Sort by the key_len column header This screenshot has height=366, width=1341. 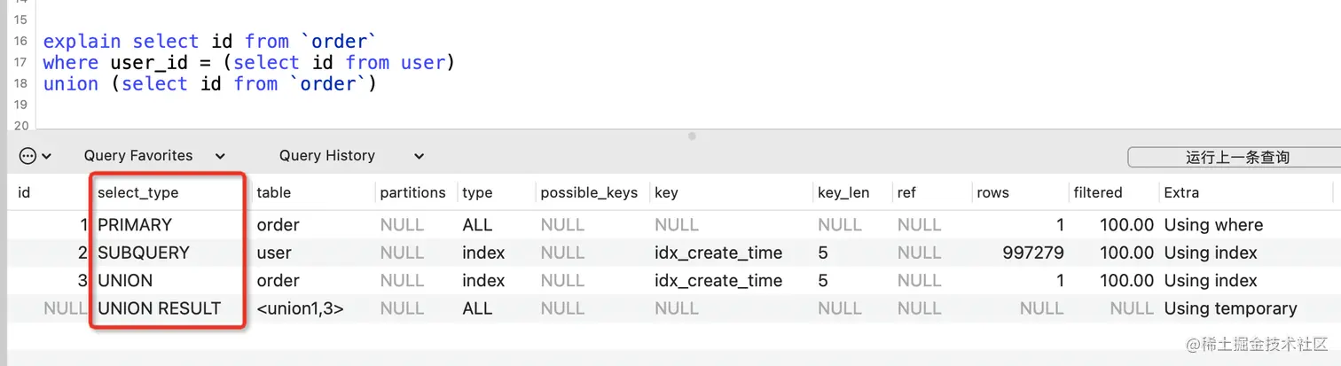843,192
